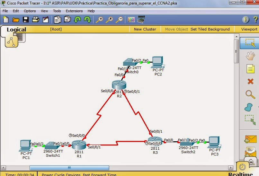The image size is (259, 176).
Task: Click the horizontal scrollbar thumb
Action: click(x=69, y=168)
